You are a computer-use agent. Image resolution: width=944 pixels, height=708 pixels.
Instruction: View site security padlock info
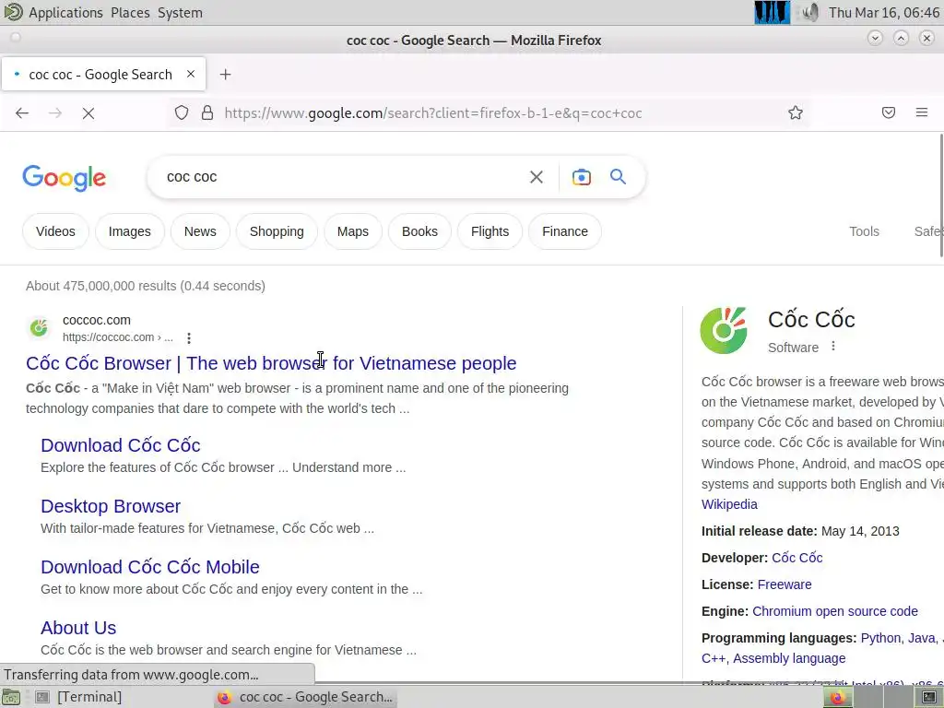click(x=207, y=112)
